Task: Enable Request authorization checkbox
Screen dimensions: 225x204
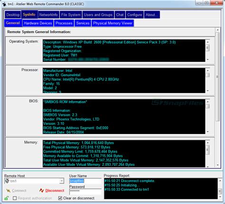Action: (x=15, y=198)
